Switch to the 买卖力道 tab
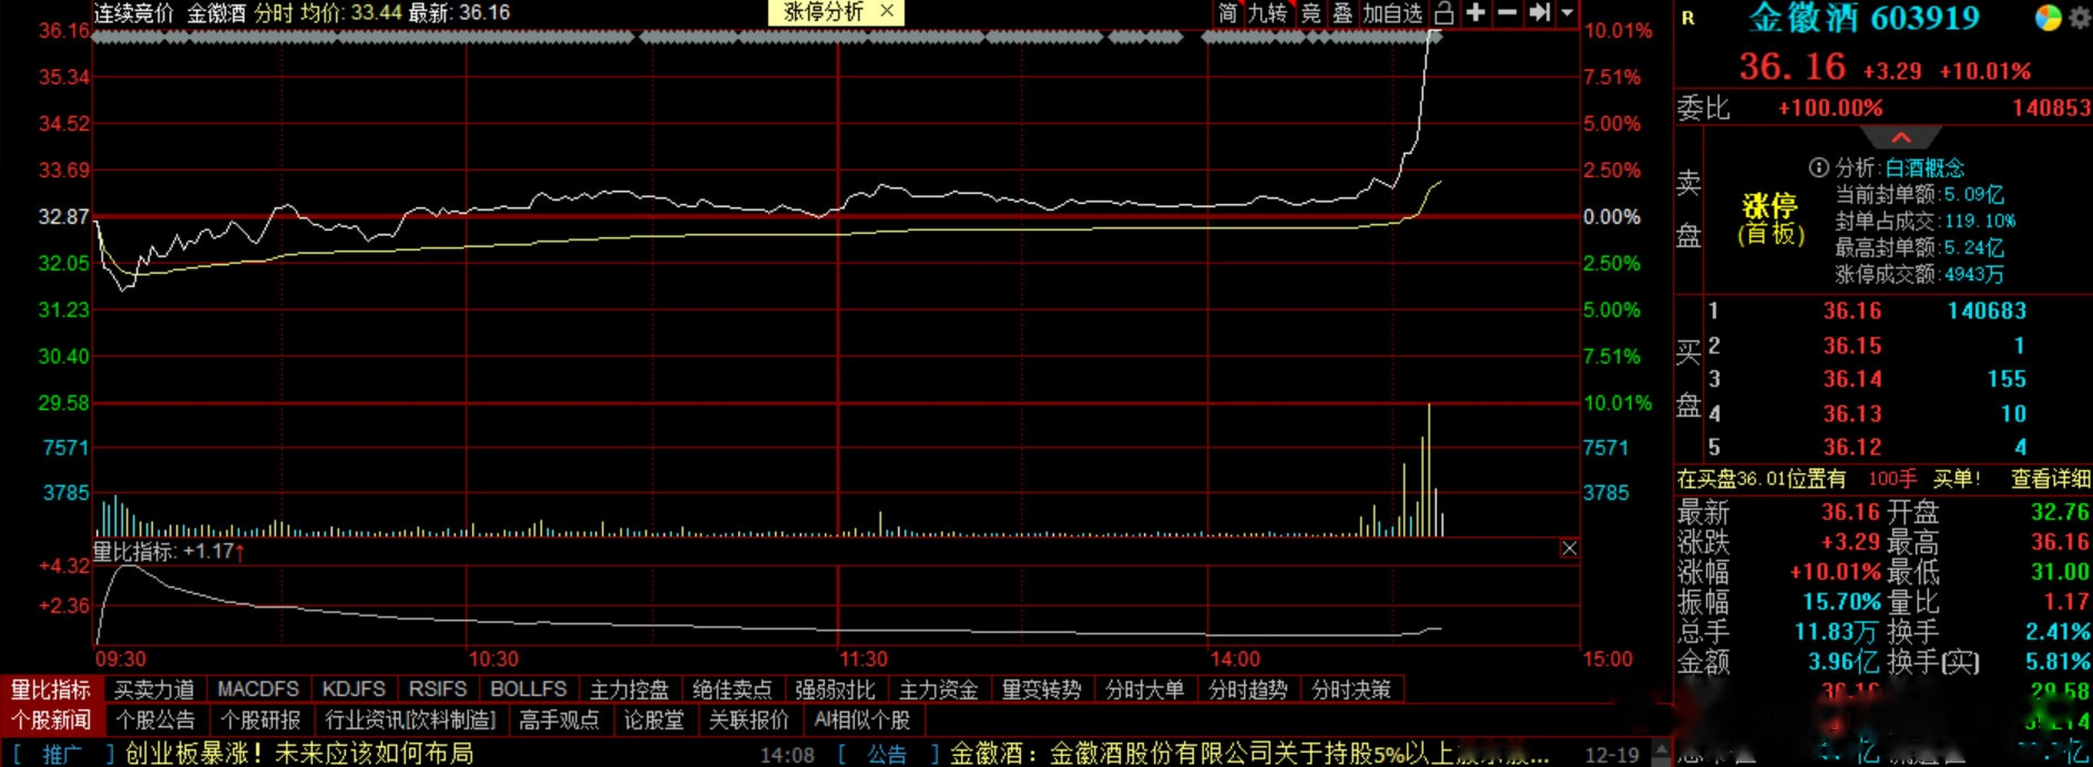 point(153,690)
